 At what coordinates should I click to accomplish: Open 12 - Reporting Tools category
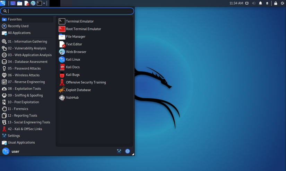[27, 116]
